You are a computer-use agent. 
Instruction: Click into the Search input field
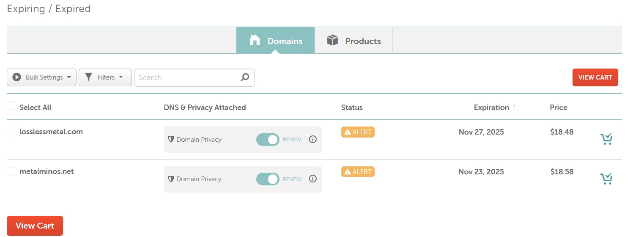coord(186,77)
